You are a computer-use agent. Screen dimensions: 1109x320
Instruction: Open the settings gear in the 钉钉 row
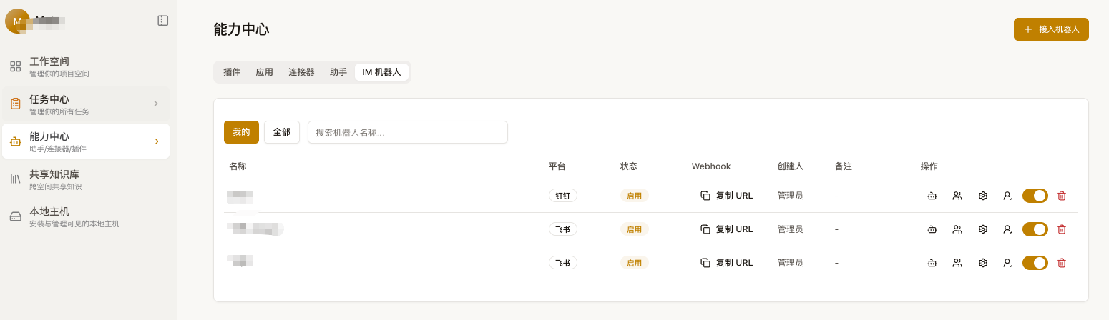click(x=983, y=196)
